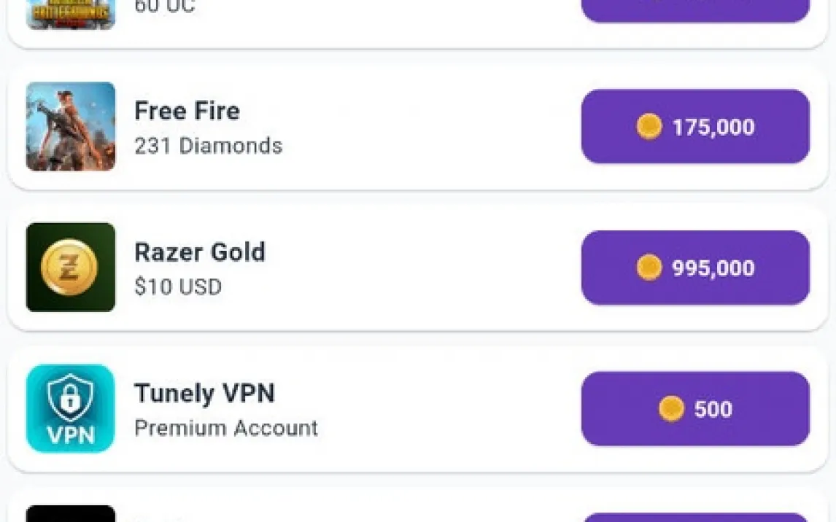This screenshot has width=836, height=522.
Task: Redeem Razer Gold for 995,000 coins
Action: pyautogui.click(x=695, y=268)
